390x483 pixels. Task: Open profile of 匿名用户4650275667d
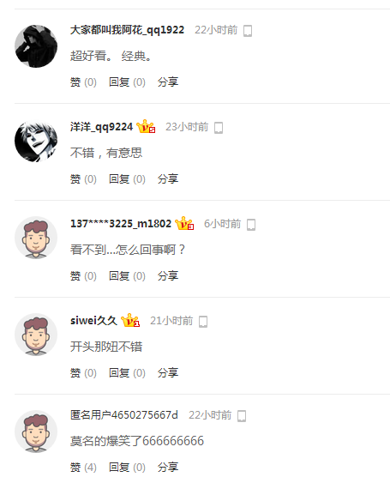coord(124,415)
